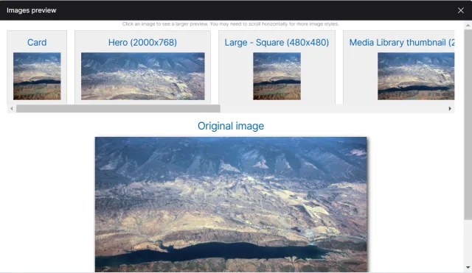Close the Images preview dialog
The width and height of the screenshot is (472, 273).
pos(460,10)
